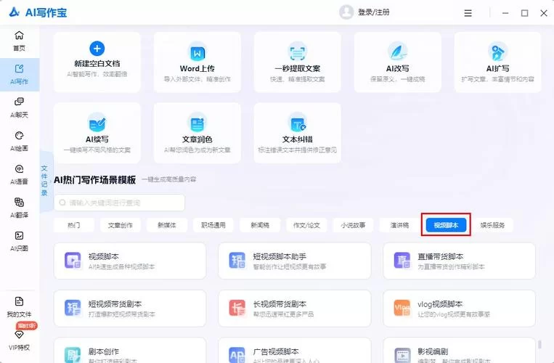The image size is (554, 363).
Task: Click the 文章润色 icon
Action: (197, 124)
